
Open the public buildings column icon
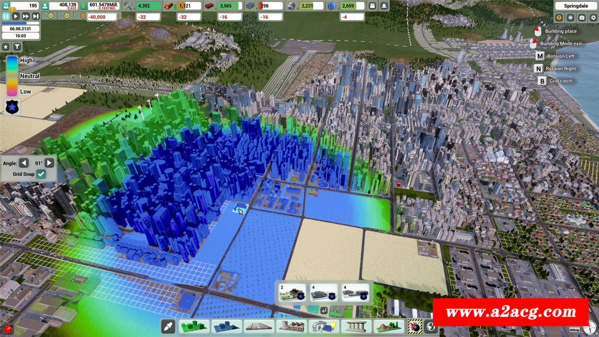[355, 327]
